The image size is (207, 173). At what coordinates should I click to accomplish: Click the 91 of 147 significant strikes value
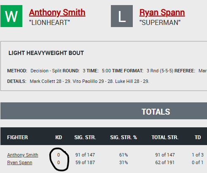85,155
